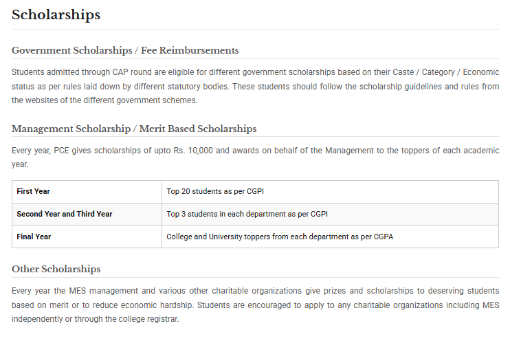Click the Management Scholarship / Merit Based Scholarships heading
Image resolution: width=510 pixels, height=350 pixels.
(134, 129)
